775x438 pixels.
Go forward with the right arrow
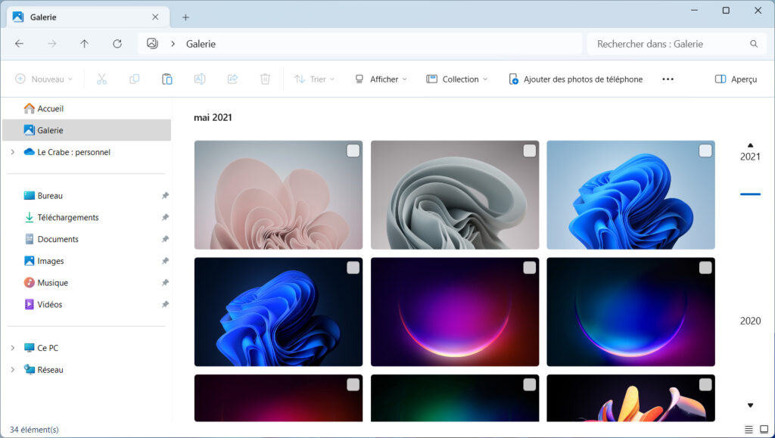tap(52, 44)
